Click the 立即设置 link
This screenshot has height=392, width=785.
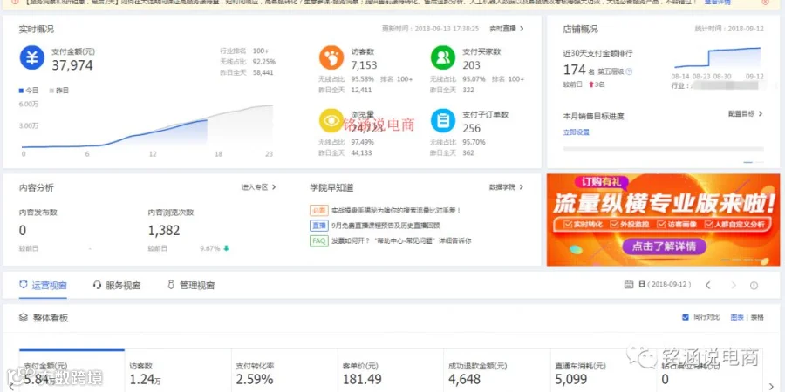577,132
